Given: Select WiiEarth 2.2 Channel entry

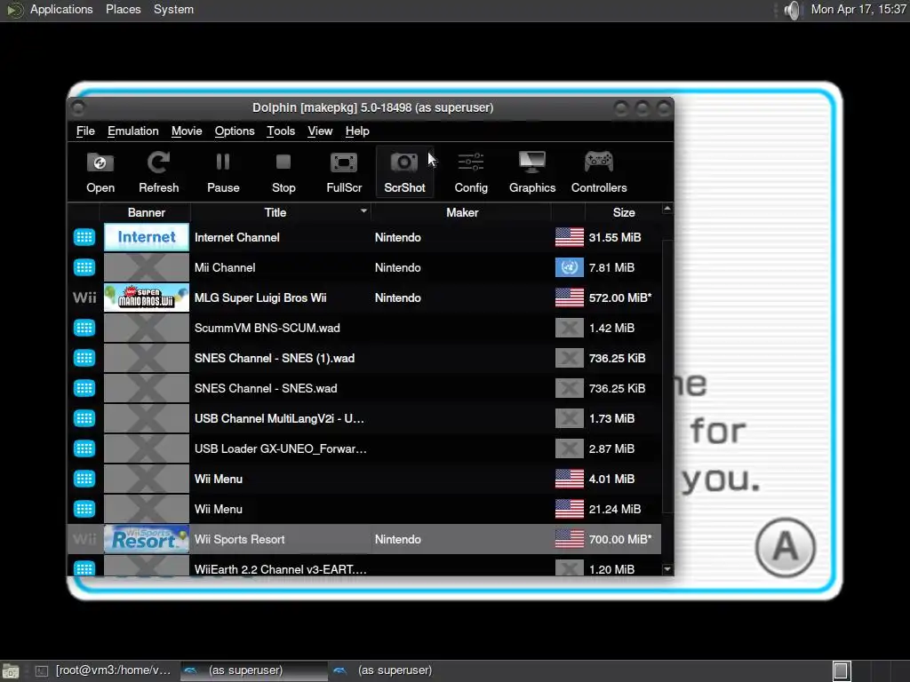Looking at the screenshot, I should [280, 569].
